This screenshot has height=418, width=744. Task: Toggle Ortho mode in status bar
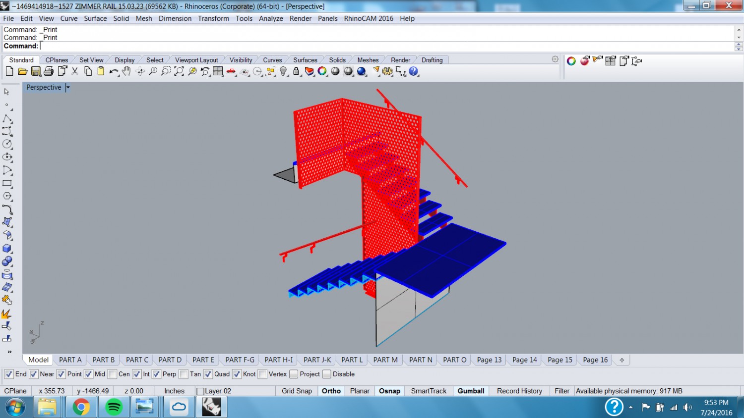331,391
